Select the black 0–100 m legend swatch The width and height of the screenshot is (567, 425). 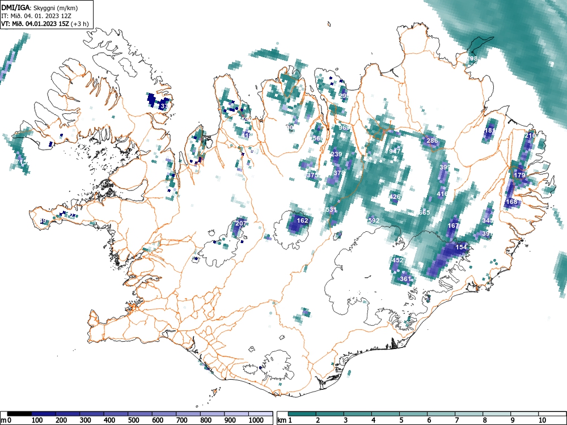(x=19, y=414)
